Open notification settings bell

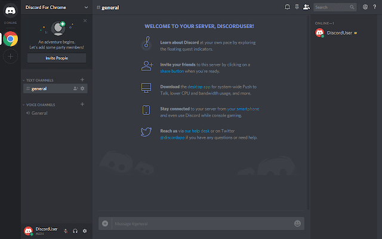288,7
